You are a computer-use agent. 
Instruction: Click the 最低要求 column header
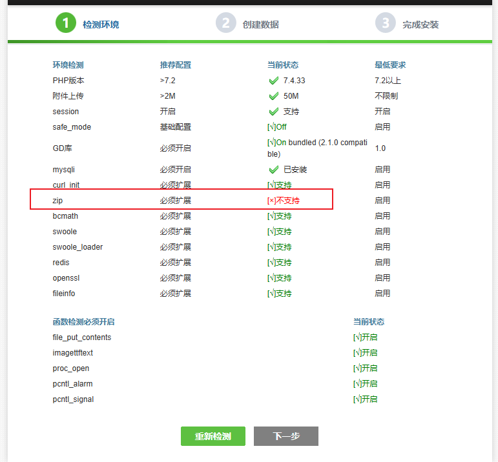tap(390, 65)
